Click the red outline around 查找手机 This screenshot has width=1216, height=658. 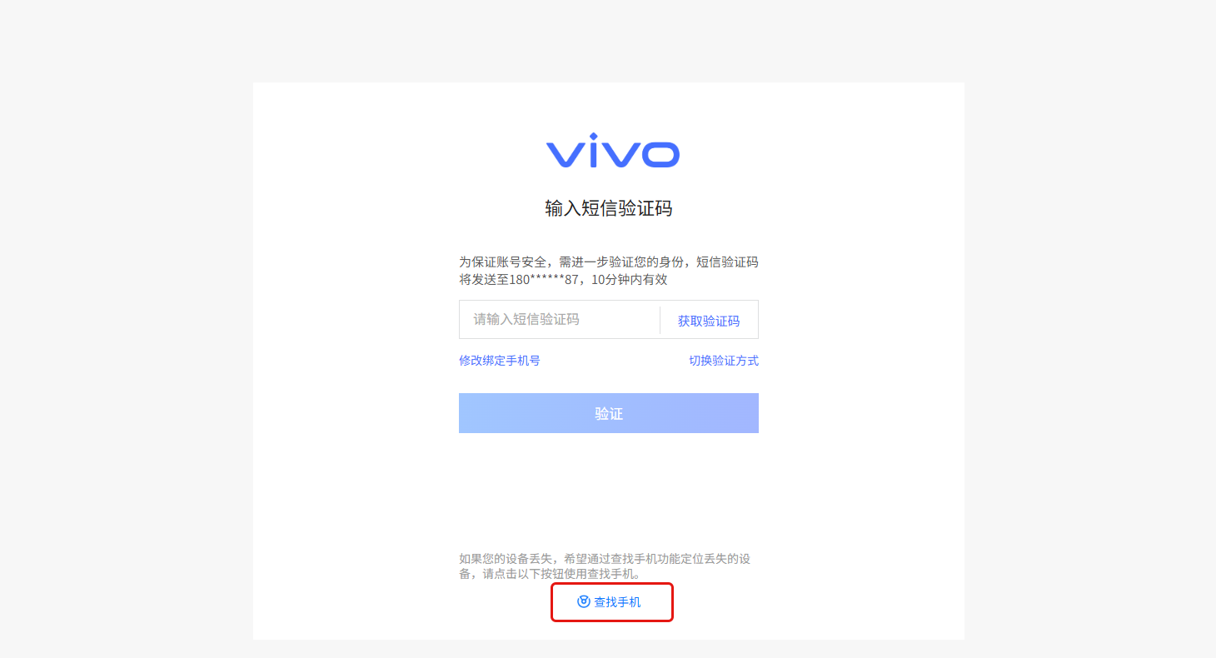pyautogui.click(x=612, y=585)
